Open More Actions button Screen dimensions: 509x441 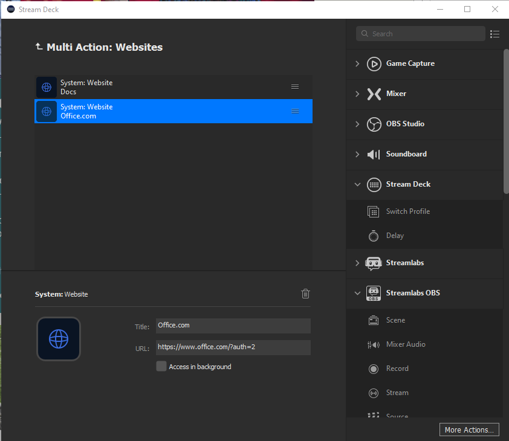[x=469, y=430]
